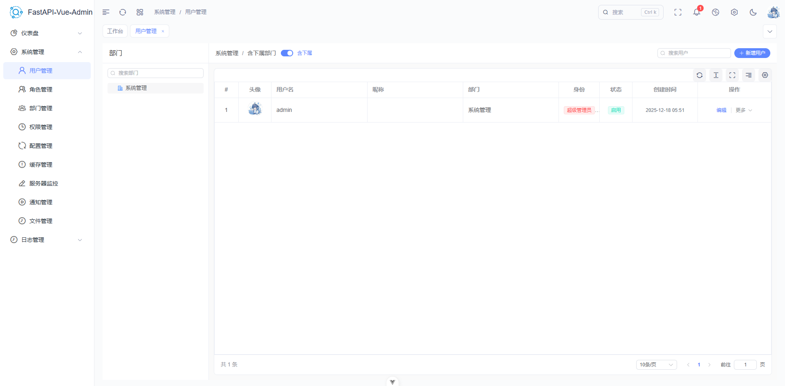Click 编辑 link for the admin user

click(x=721, y=110)
